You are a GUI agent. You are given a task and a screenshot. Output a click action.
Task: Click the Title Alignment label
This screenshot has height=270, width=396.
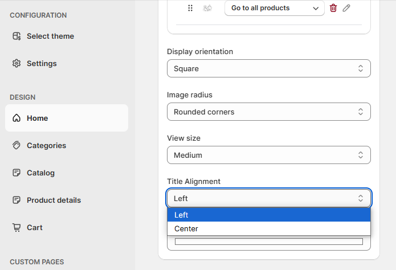(x=194, y=181)
